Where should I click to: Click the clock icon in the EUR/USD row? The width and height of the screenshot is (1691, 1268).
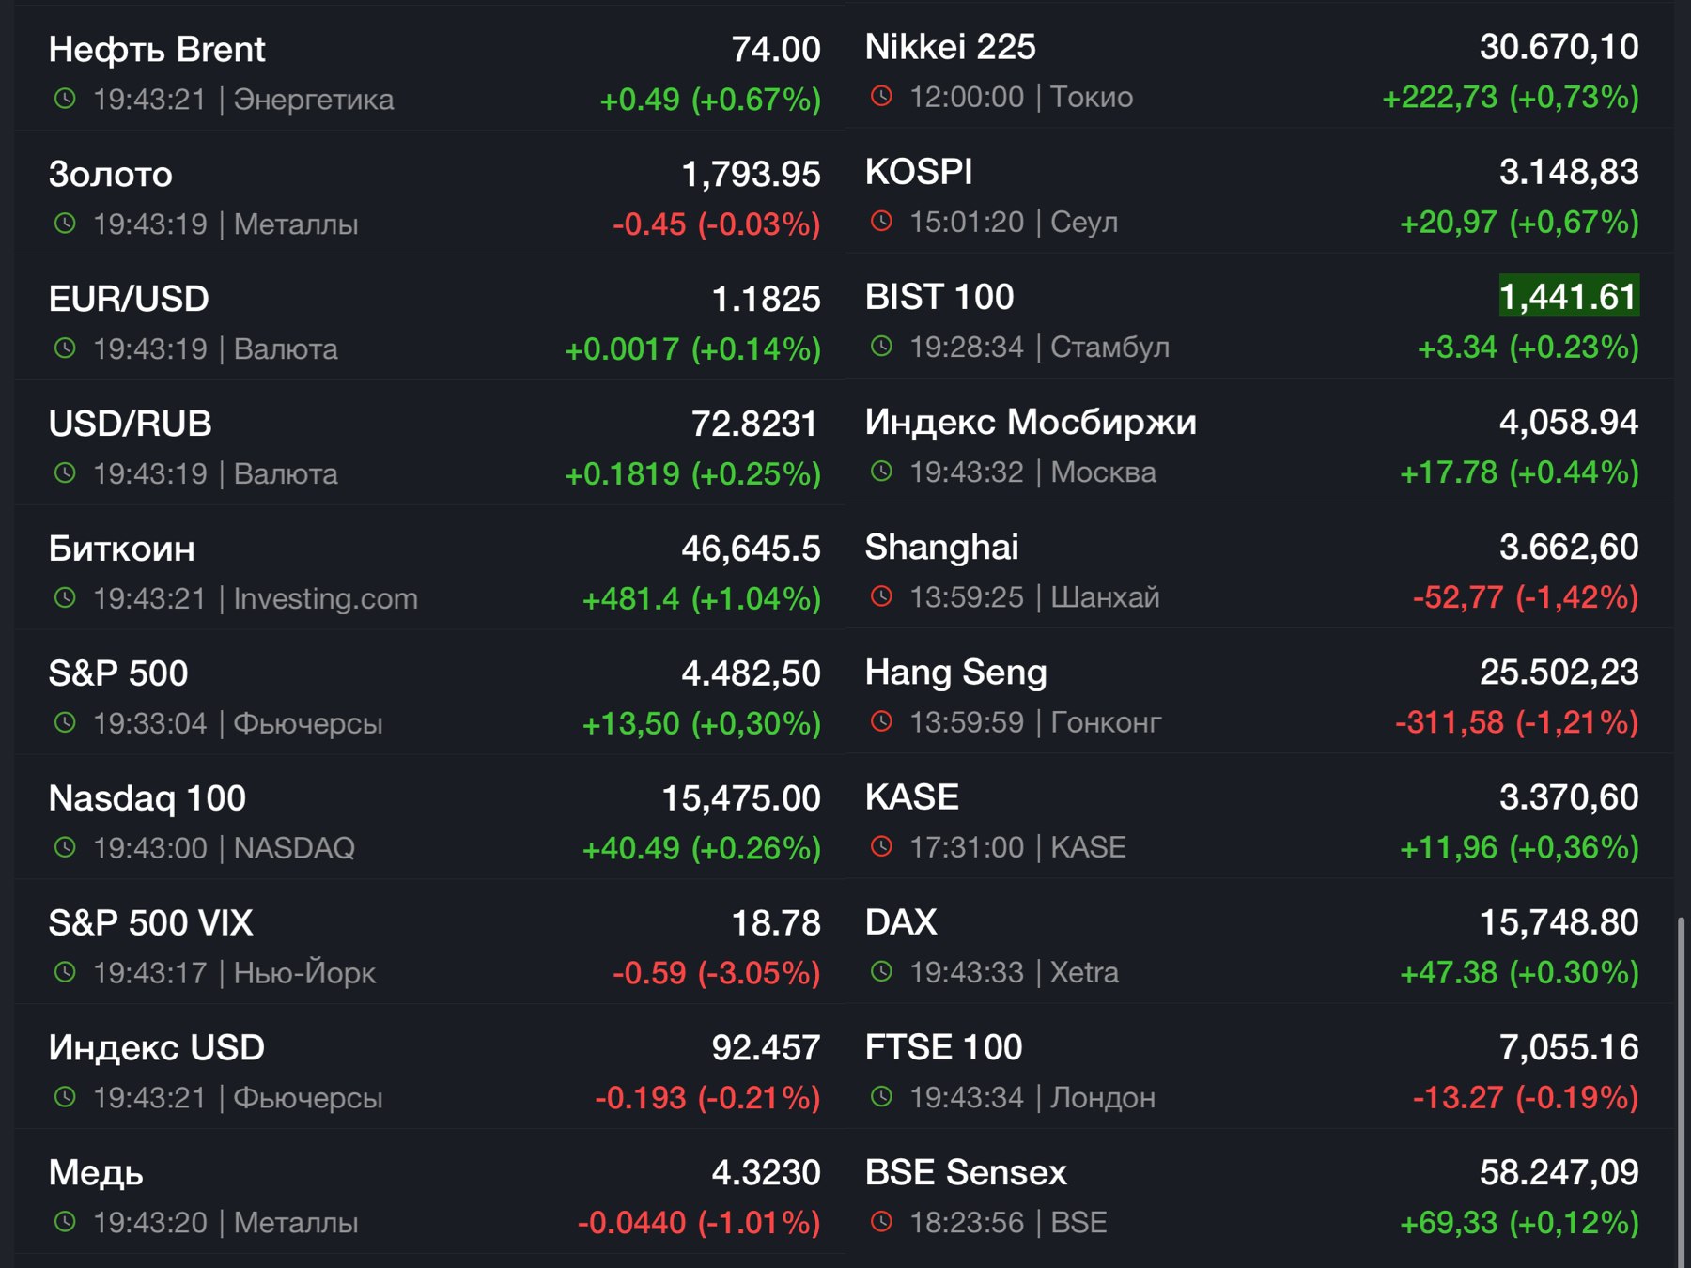tap(65, 348)
